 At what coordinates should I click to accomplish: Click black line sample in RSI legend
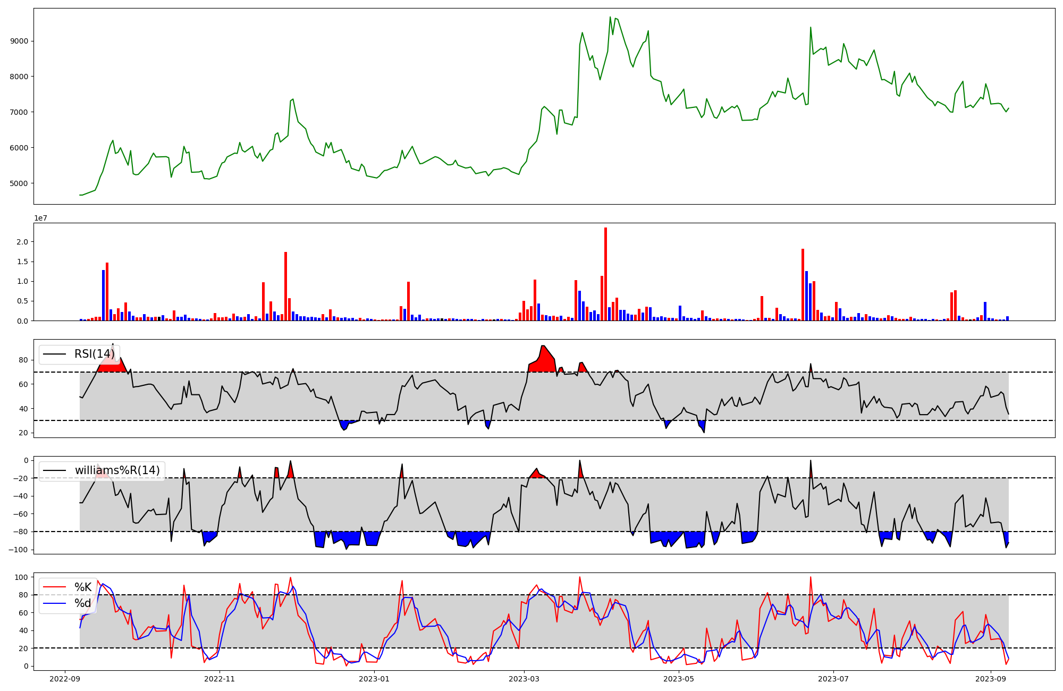tap(55, 354)
